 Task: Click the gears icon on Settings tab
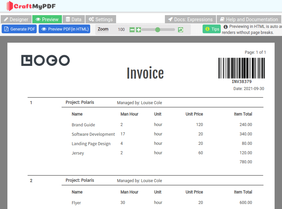point(91,19)
